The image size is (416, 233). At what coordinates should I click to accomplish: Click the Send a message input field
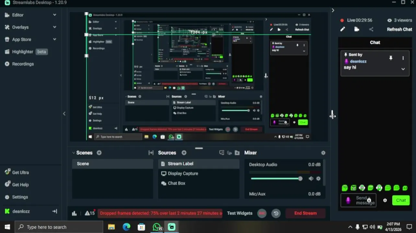coord(358,200)
